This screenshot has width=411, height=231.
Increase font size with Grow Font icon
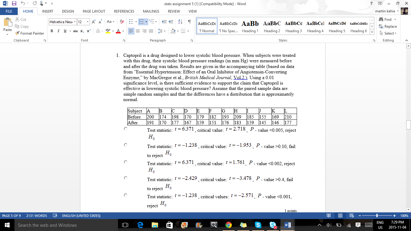coord(94,22)
